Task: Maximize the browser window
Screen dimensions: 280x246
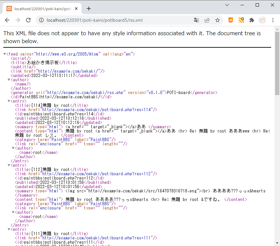Action: coord(257,5)
